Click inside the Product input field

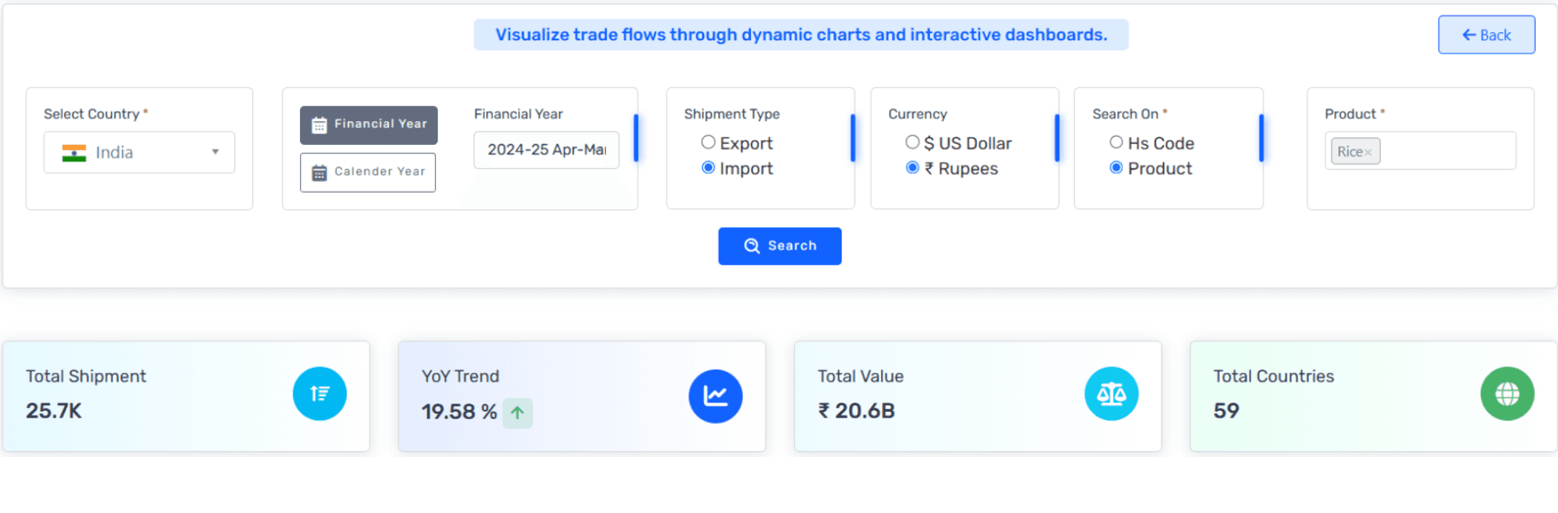pos(1451,151)
